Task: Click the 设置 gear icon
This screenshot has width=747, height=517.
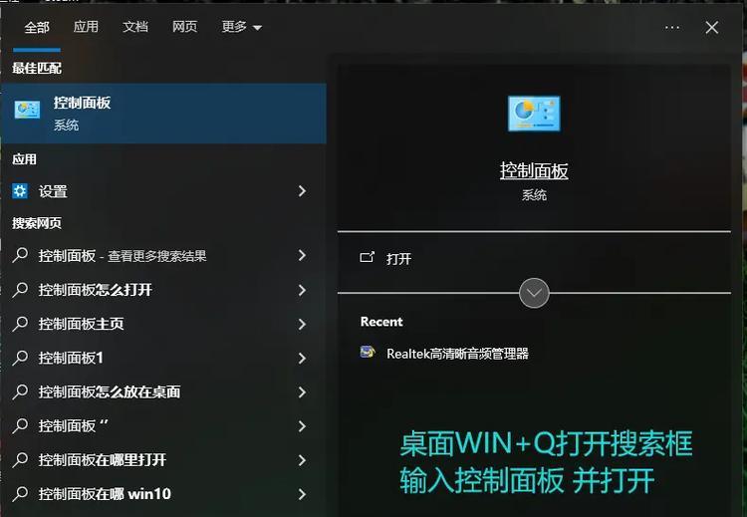Action: coord(20,191)
